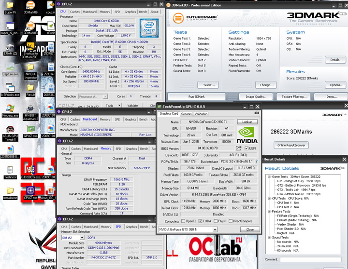Launch HWBOT Aquamark3 shortcut

click(x=30, y=112)
